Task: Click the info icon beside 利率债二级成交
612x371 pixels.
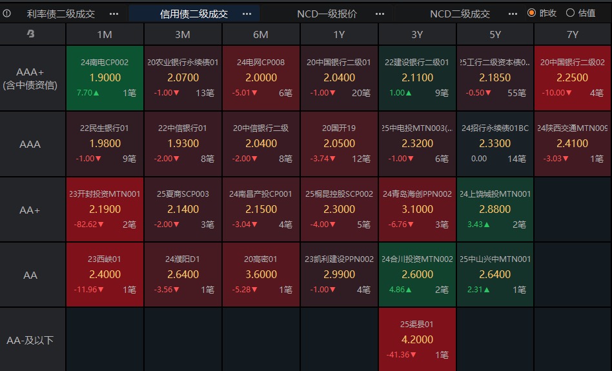Action: point(6,14)
